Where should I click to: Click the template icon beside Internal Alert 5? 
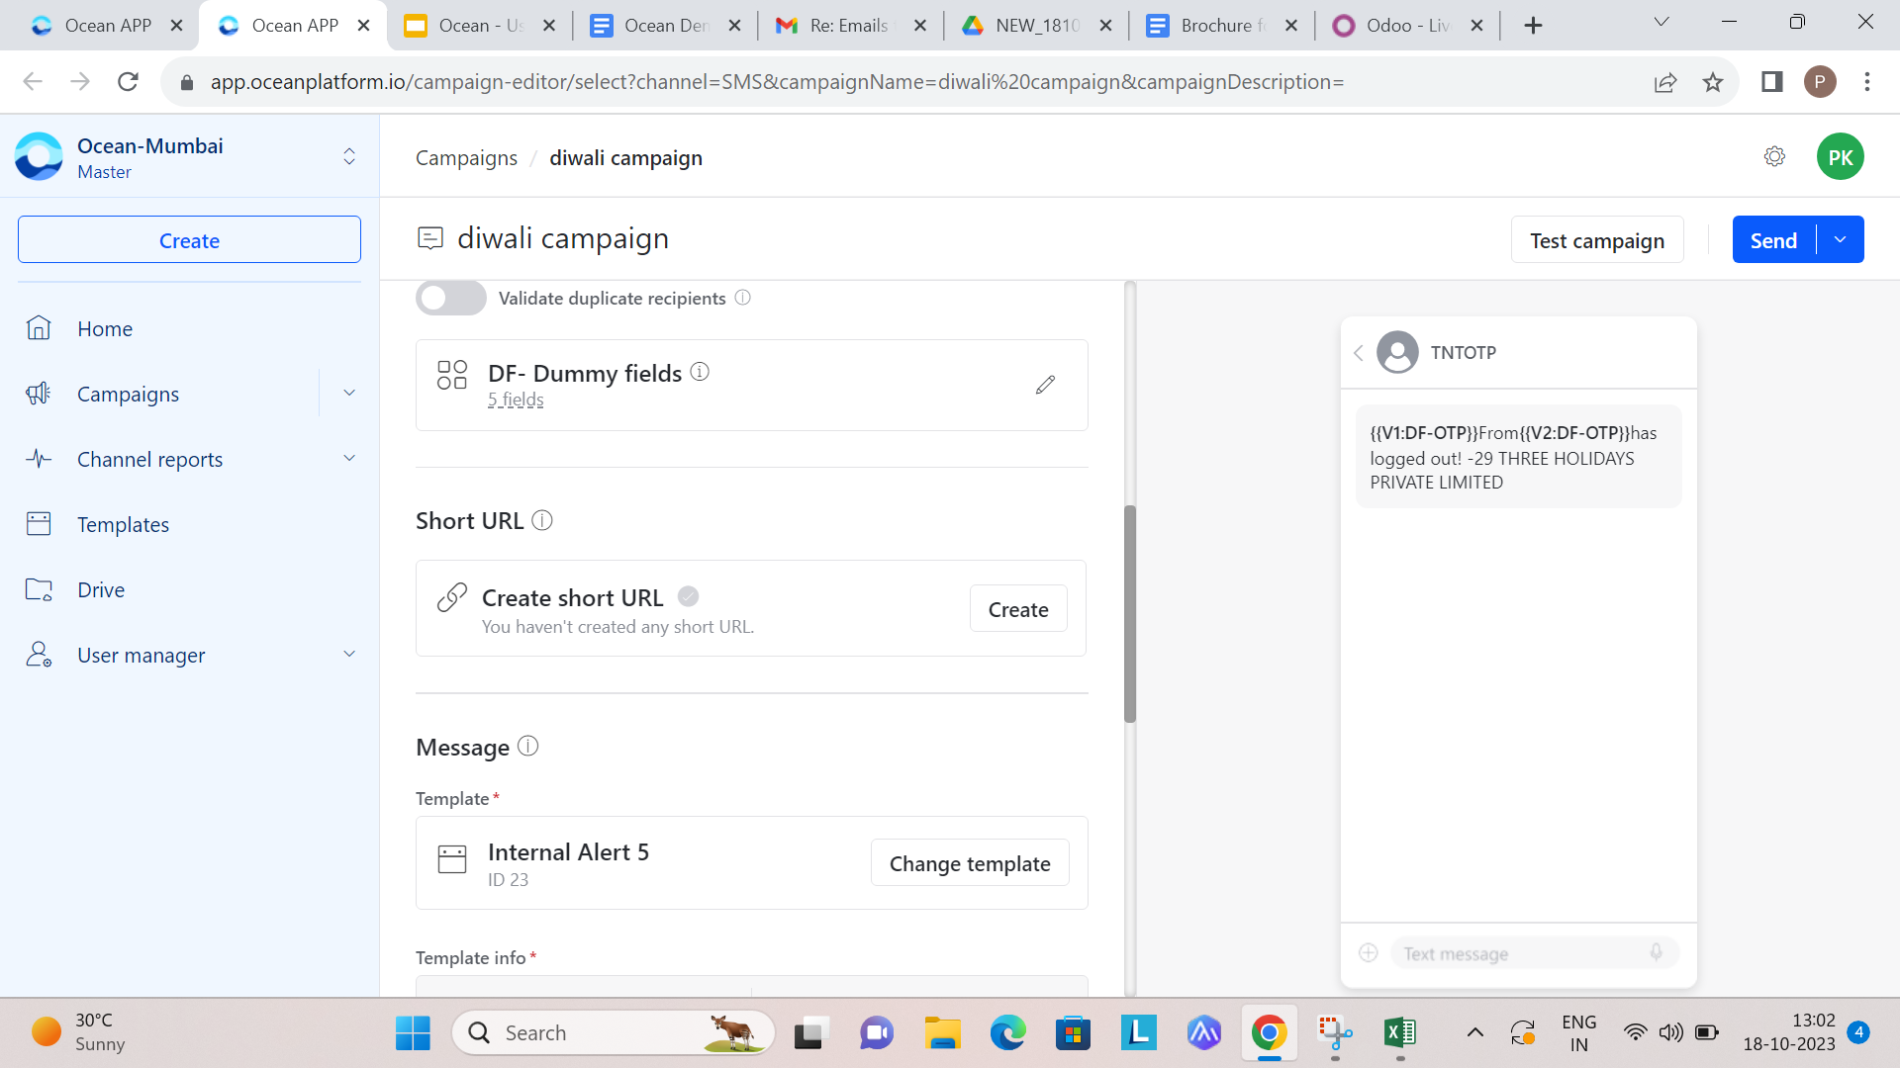(452, 859)
